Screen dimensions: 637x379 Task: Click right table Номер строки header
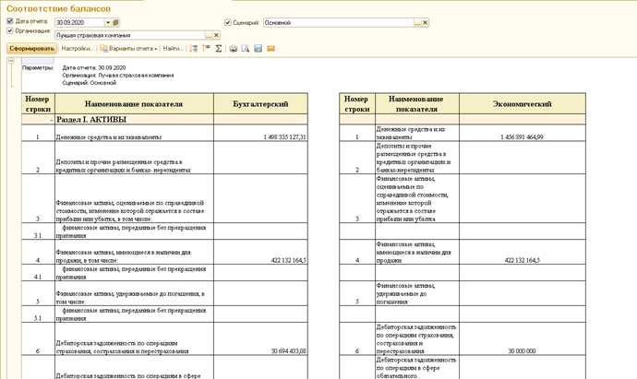pyautogui.click(x=357, y=104)
